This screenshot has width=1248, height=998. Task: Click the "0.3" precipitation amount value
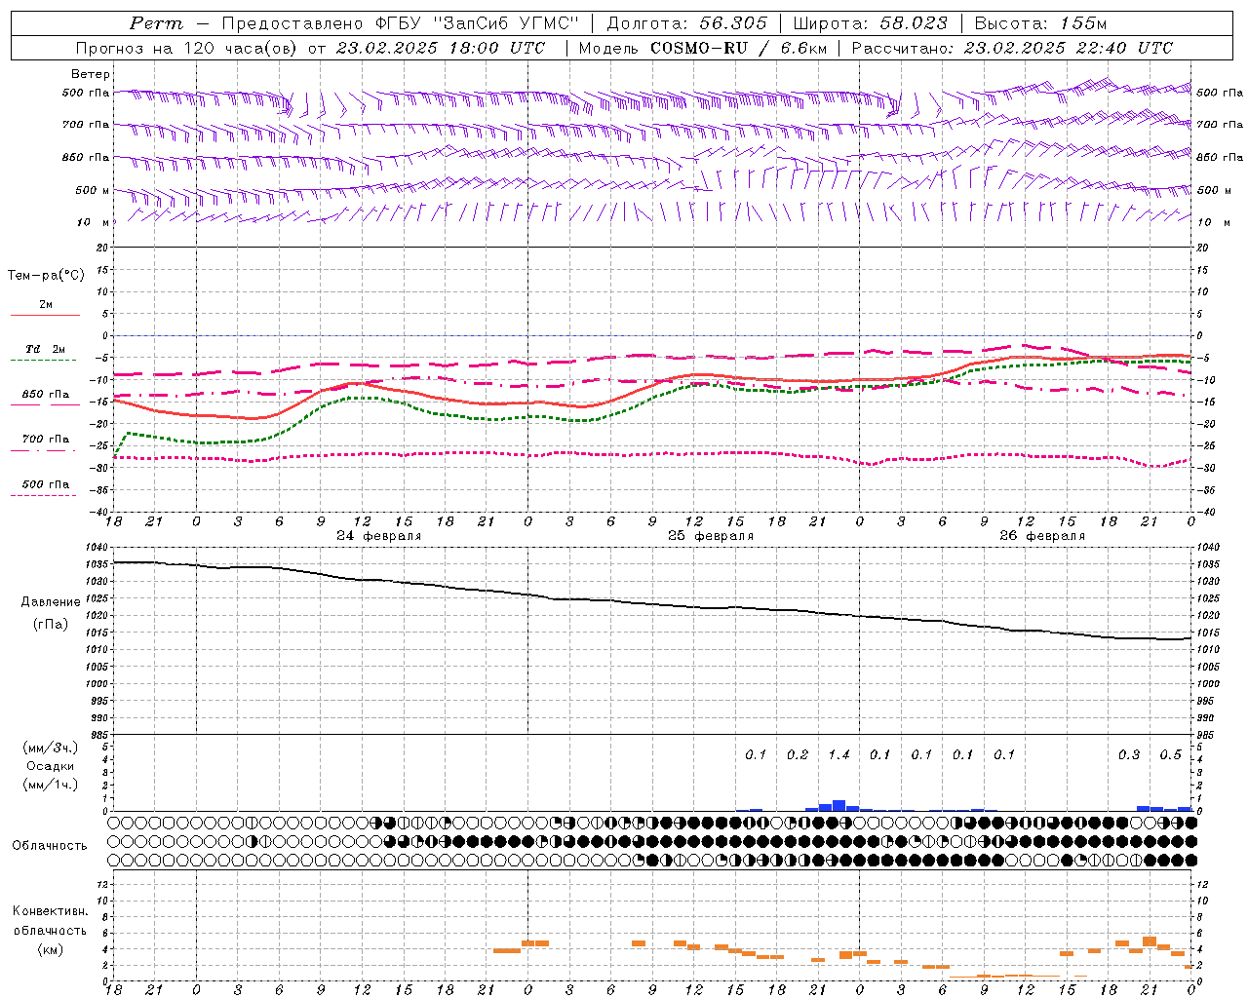[x=1129, y=755]
